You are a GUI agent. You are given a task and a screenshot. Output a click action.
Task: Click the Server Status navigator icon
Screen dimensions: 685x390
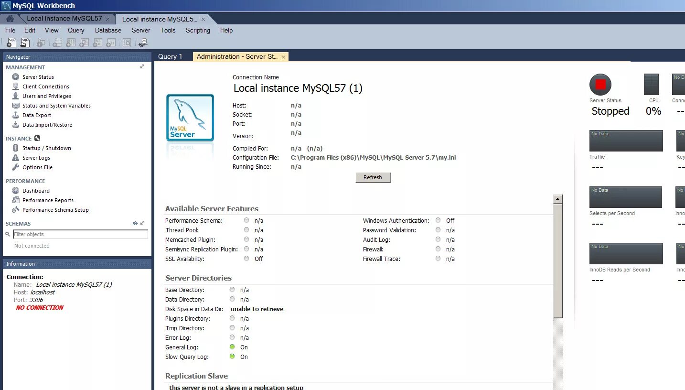16,77
